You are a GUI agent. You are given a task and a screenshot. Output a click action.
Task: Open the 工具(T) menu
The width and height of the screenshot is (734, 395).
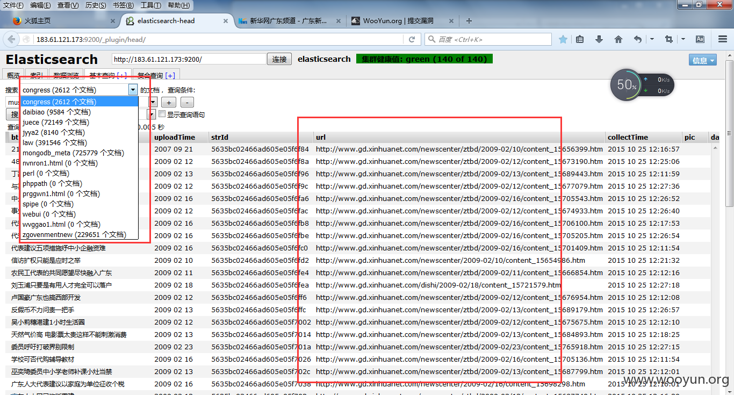click(x=151, y=5)
